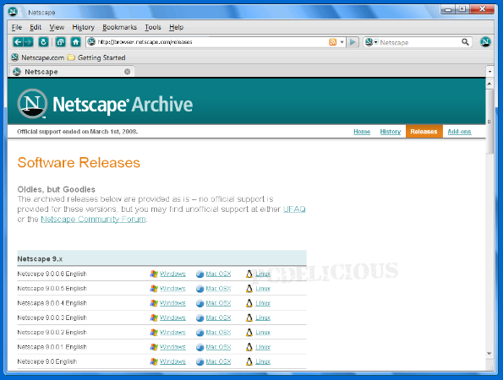The image size is (503, 380).
Task: Select the Netscape browser tab
Action: coord(71,72)
